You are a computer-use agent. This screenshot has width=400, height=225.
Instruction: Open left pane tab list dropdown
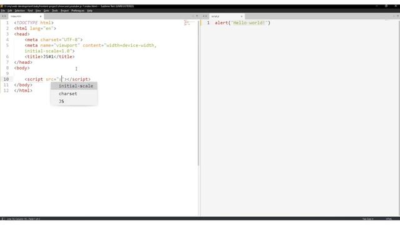point(197,16)
